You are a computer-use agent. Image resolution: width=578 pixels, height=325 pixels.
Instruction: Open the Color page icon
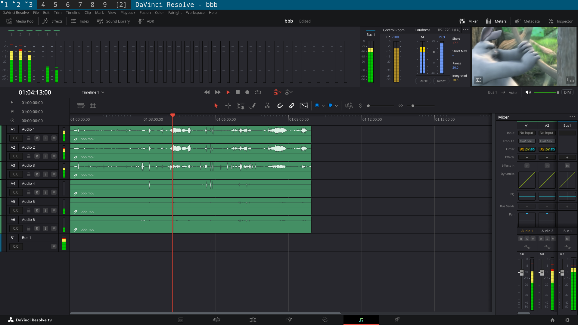pyautogui.click(x=325, y=320)
